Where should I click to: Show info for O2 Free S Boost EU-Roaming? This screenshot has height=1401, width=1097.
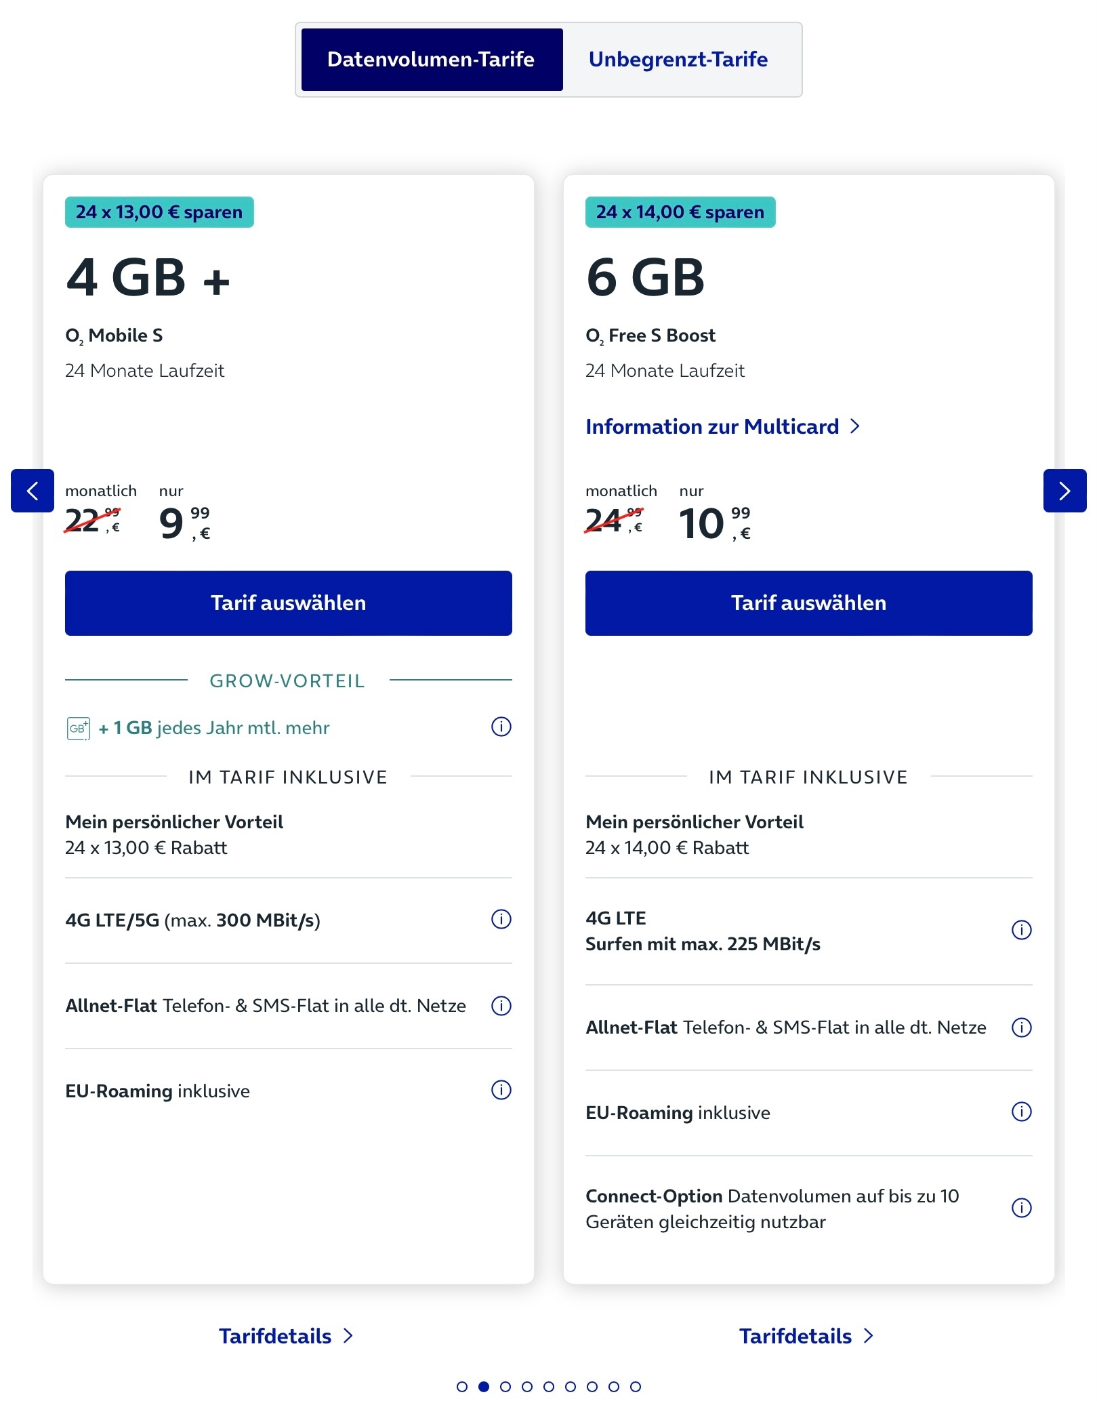(x=1021, y=1112)
